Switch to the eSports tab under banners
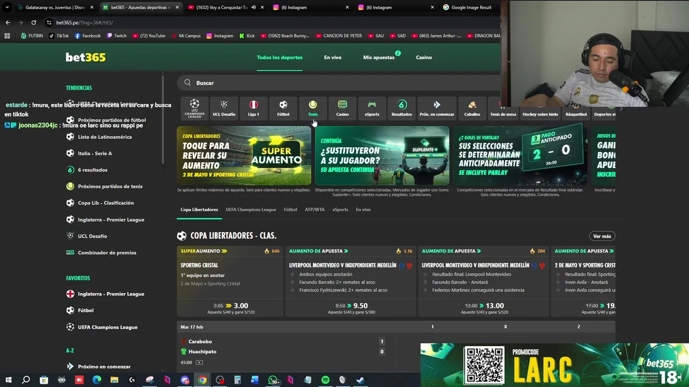The width and height of the screenshot is (689, 387). [x=340, y=210]
